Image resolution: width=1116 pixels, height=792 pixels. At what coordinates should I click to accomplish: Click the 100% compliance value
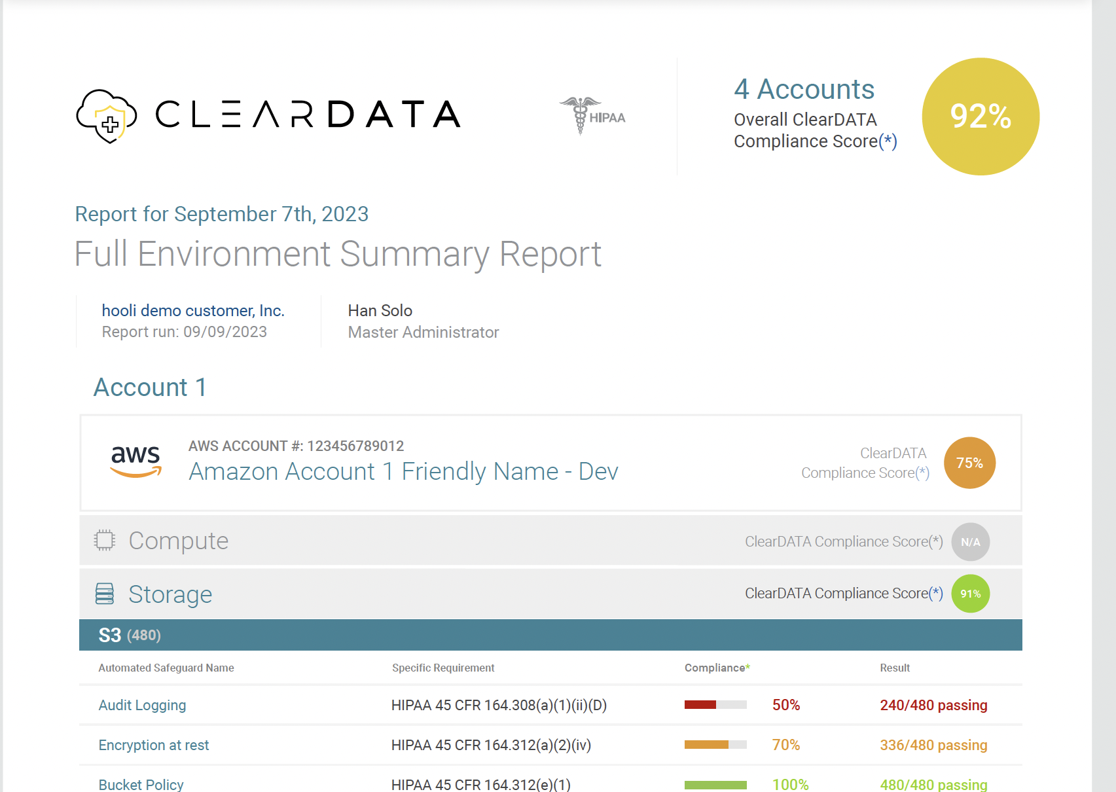791,784
